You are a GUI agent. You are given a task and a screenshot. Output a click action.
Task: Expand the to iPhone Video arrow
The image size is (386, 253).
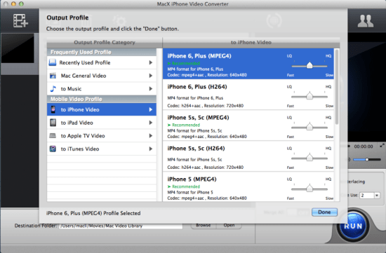151,109
